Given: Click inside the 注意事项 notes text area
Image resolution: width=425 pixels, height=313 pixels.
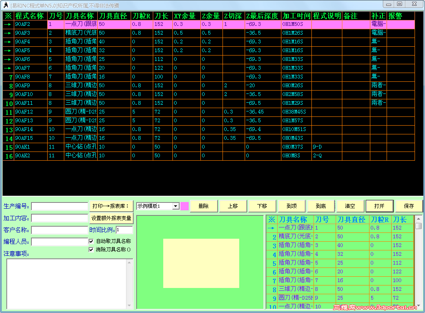Looking at the screenshot, I should [x=67, y=284].
